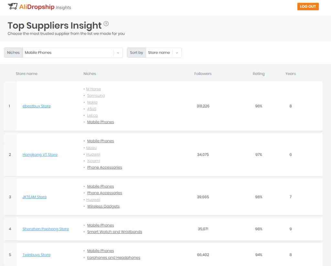Click Mobile Phones niche under Hongkong VT Store
This screenshot has width=331, height=266.
coord(101,141)
